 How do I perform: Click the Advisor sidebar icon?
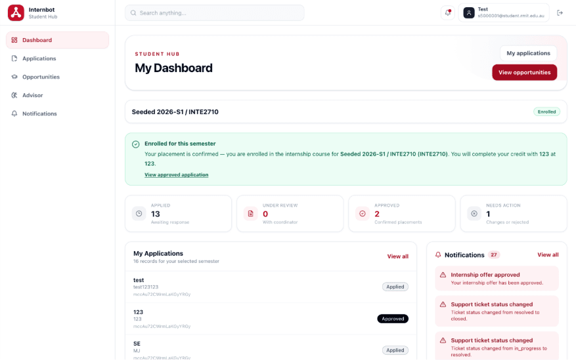(x=14, y=95)
